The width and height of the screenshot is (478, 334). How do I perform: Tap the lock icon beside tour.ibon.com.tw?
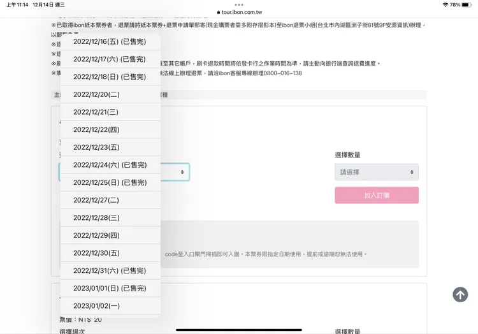219,12
